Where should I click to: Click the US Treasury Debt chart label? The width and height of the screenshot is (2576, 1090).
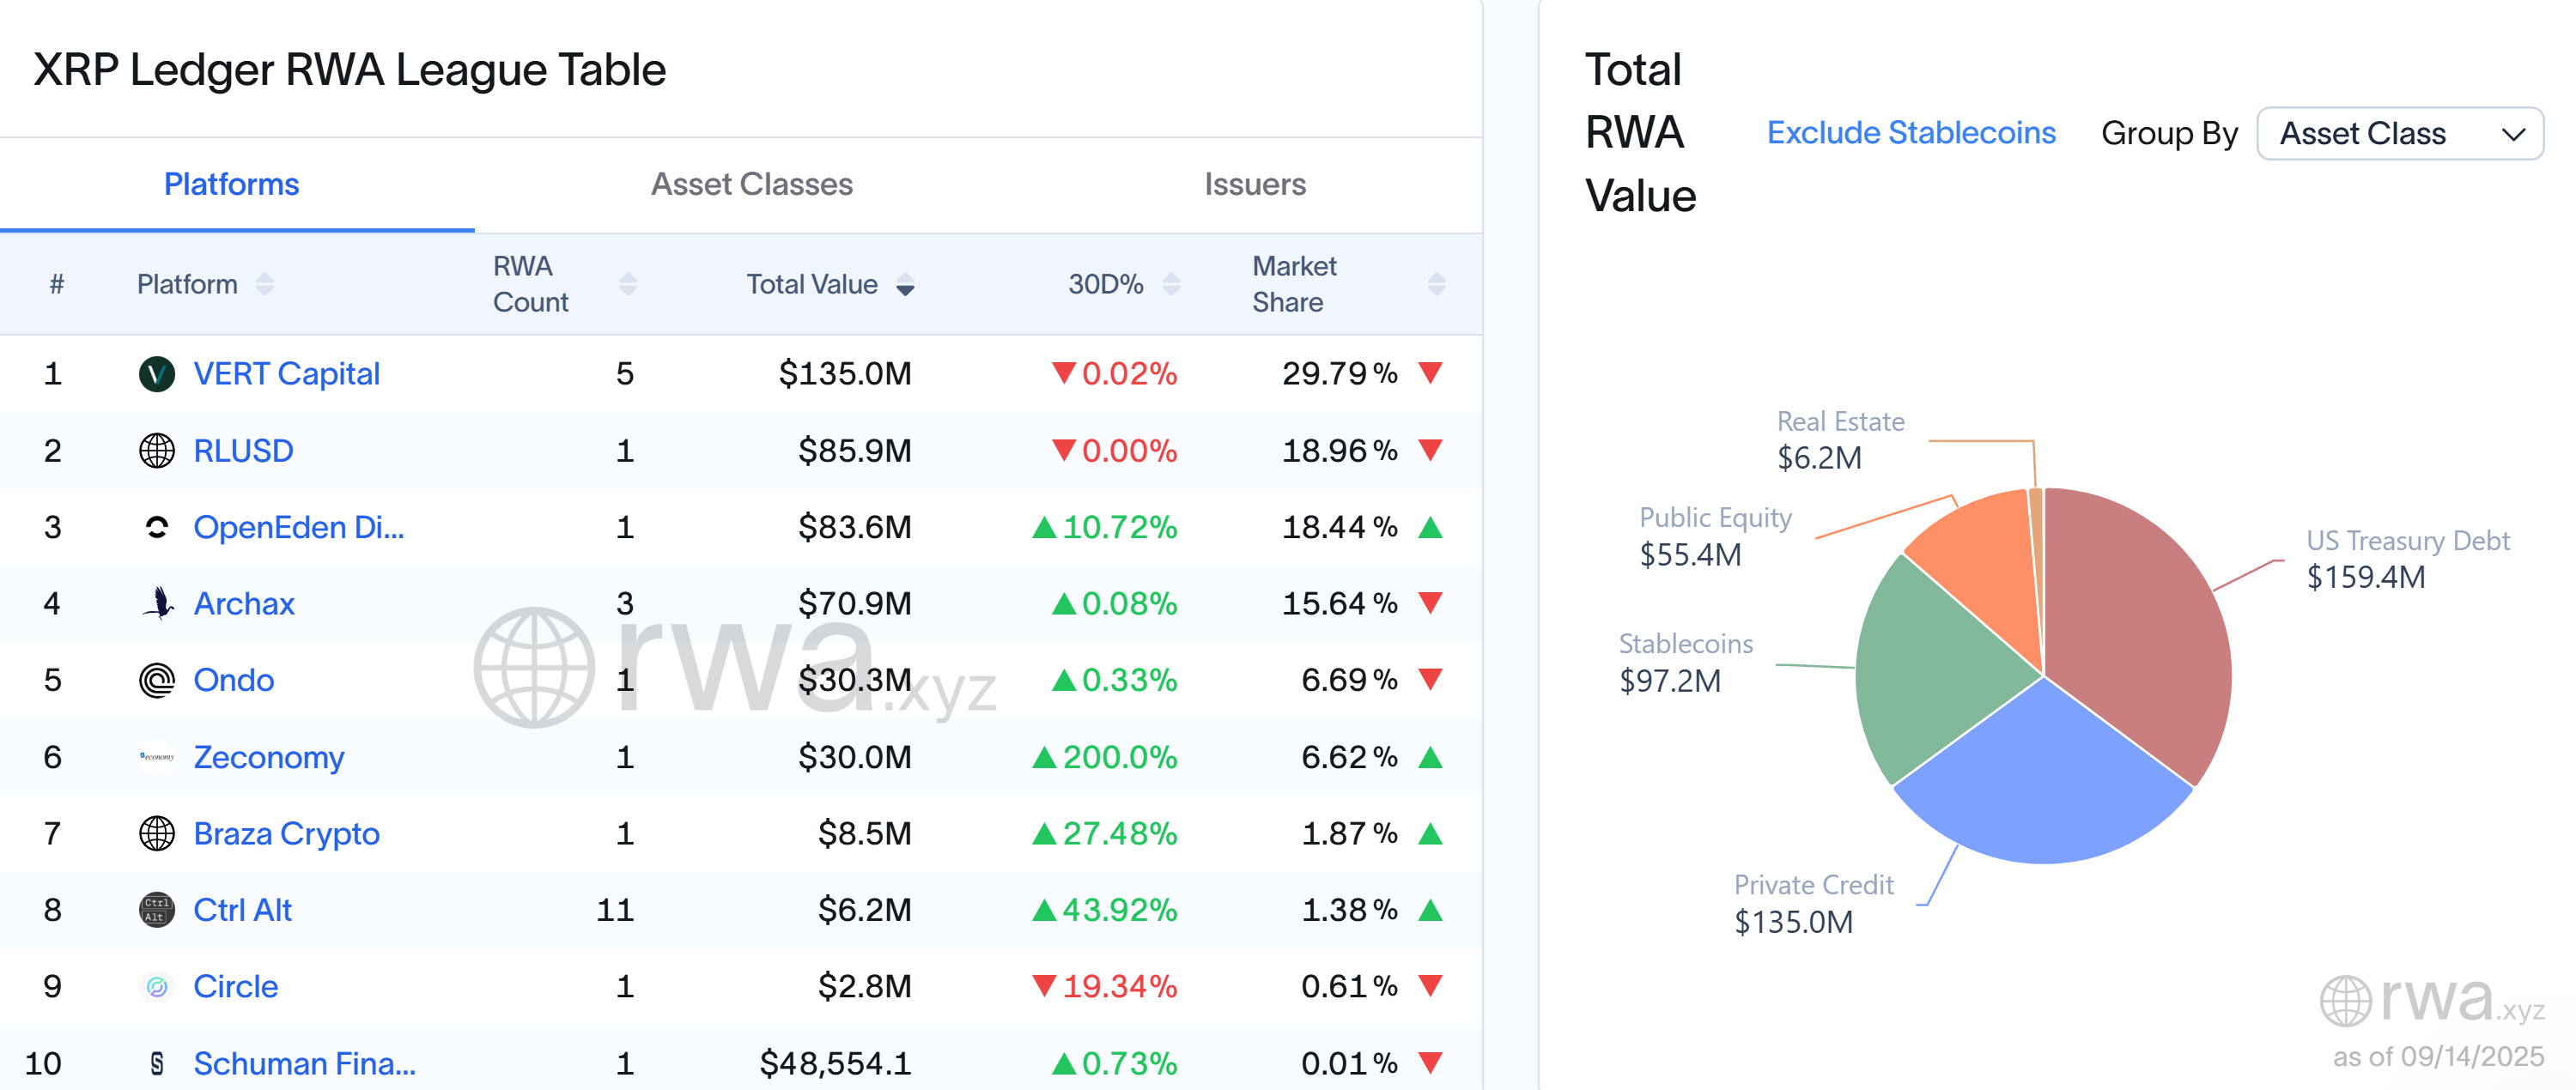point(2407,541)
